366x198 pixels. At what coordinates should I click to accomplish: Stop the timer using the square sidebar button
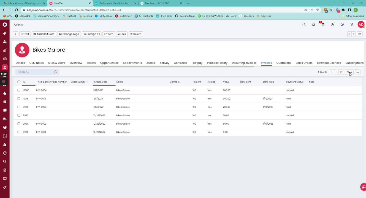pos(4,81)
